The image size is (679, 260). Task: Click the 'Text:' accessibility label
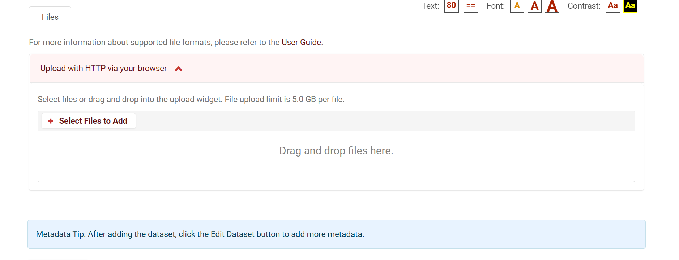point(430,6)
